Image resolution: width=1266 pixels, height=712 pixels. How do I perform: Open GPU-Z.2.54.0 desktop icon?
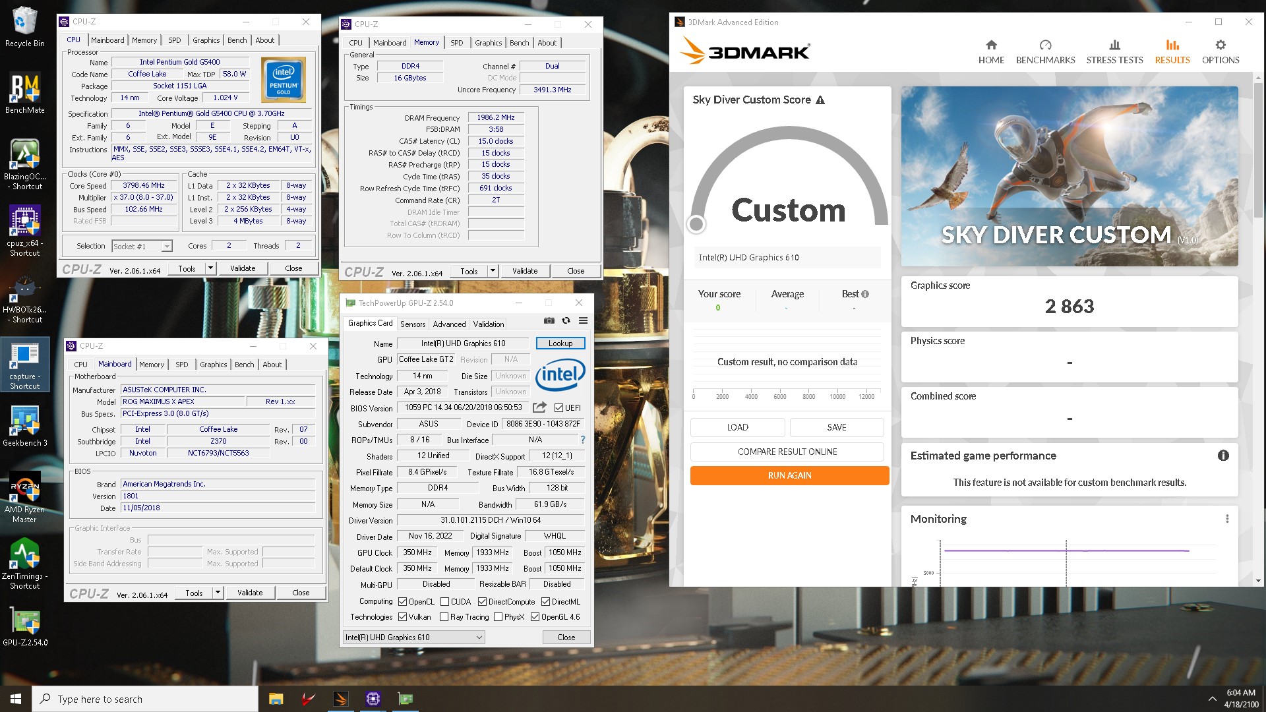24,626
